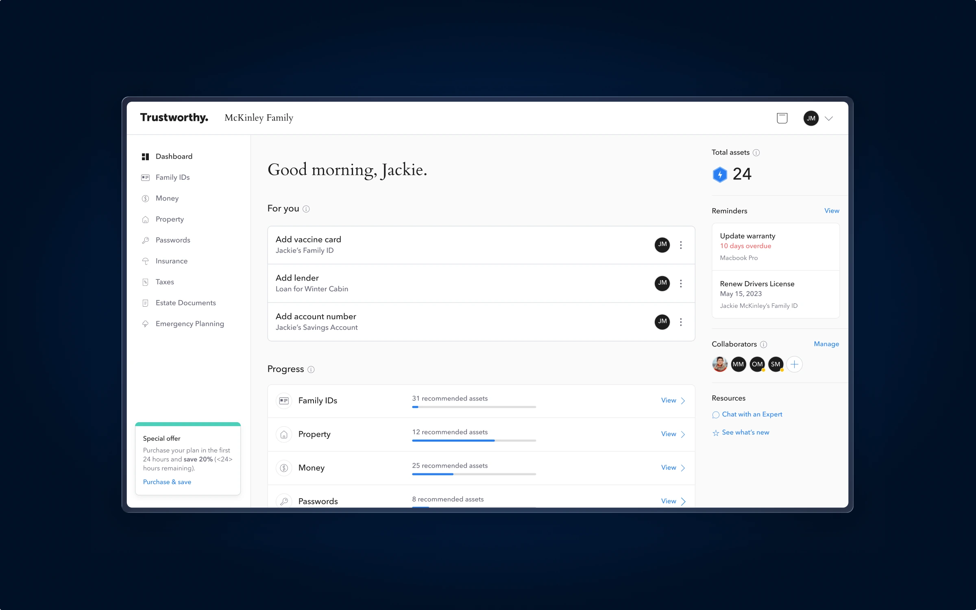This screenshot has width=976, height=610.
Task: Manage collaborators
Action: point(826,344)
